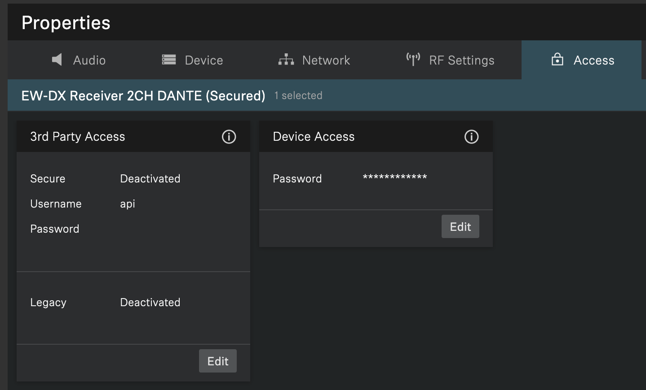Click the Secure status Deactivated value
The height and width of the screenshot is (390, 646).
(150, 178)
